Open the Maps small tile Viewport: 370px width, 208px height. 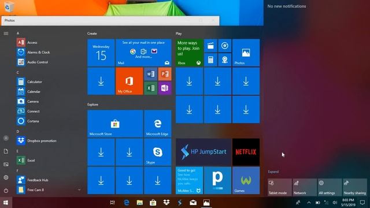[x=225, y=60]
